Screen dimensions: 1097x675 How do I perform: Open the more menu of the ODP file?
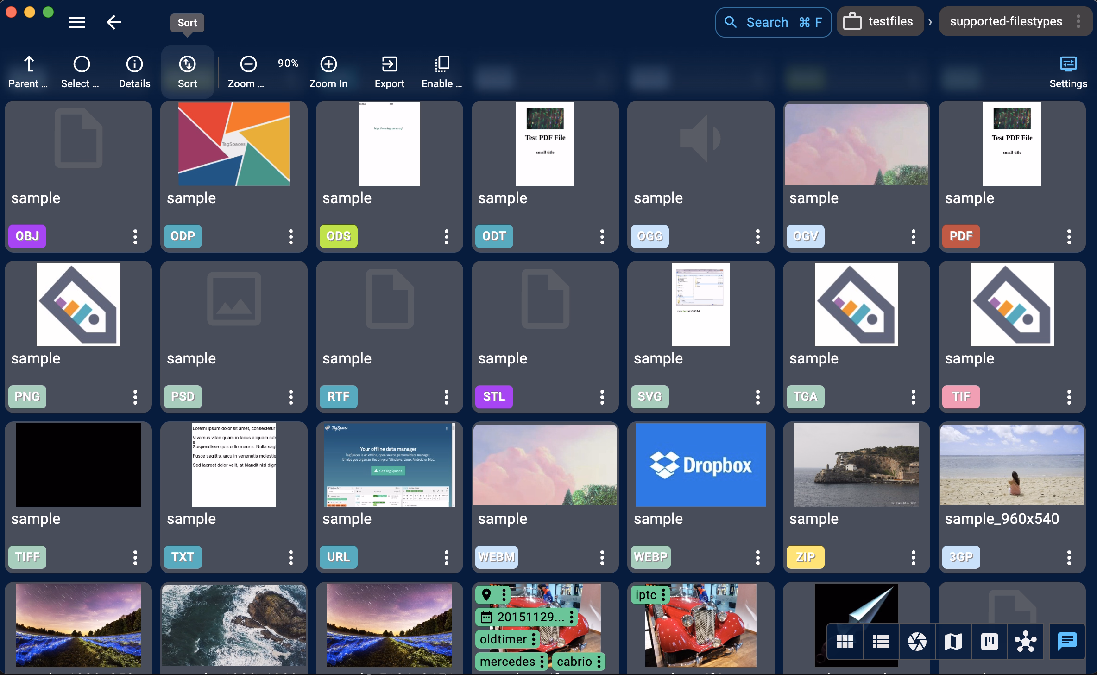291,236
